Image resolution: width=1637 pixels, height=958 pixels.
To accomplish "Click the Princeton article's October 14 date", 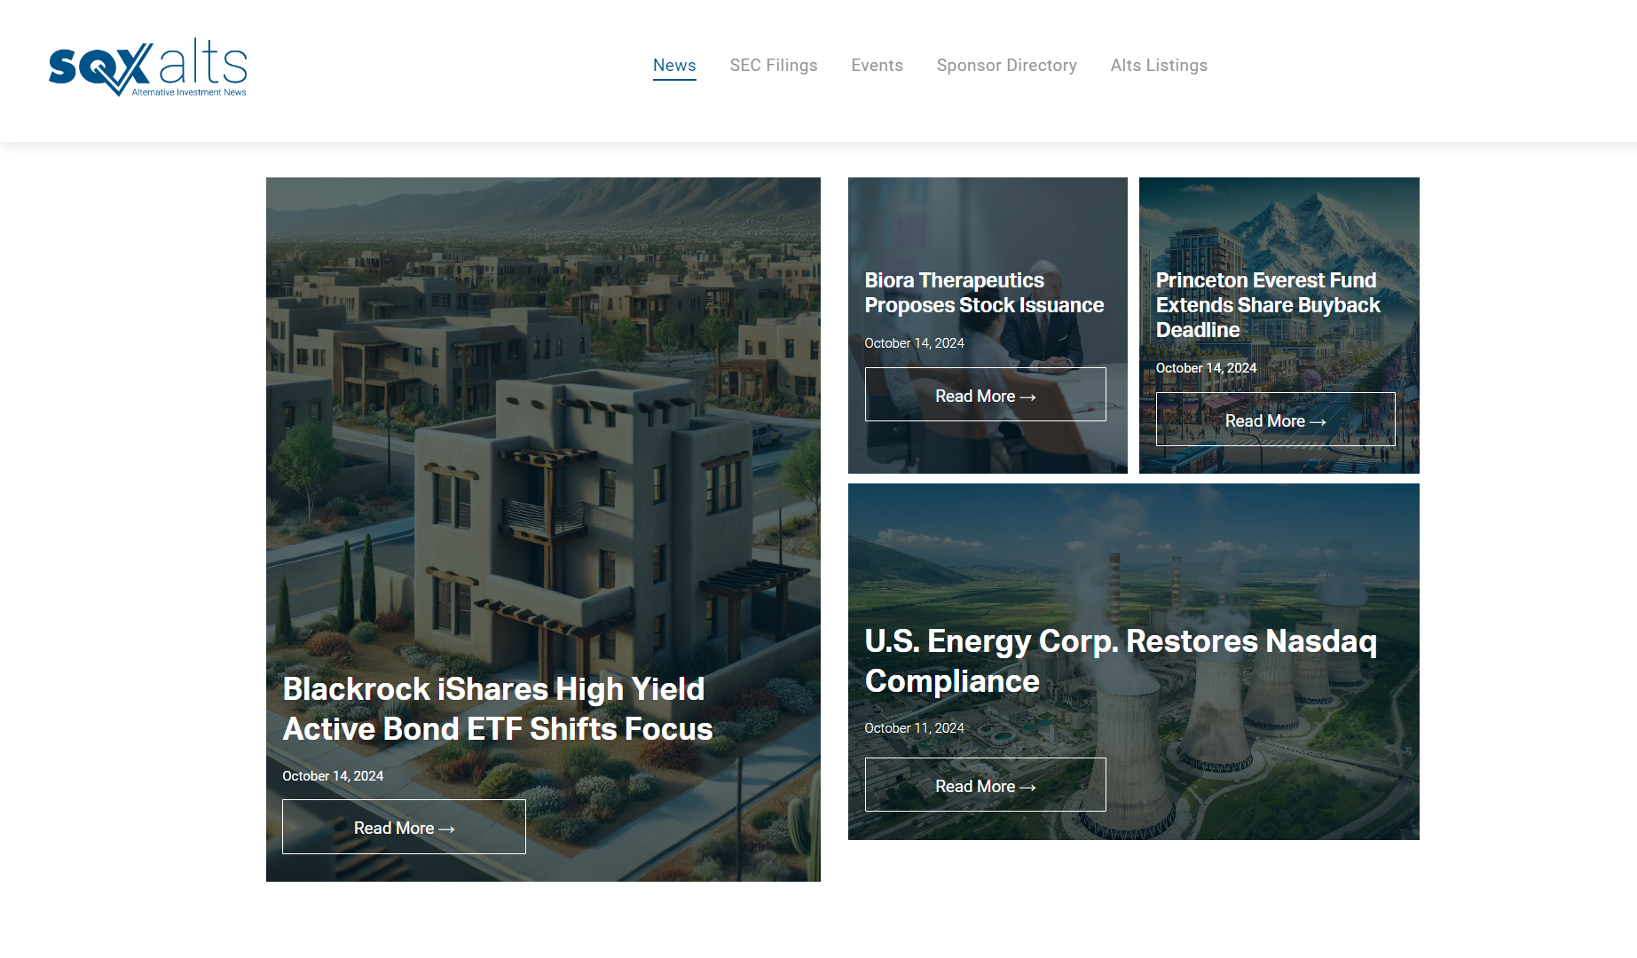I will [x=1206, y=368].
